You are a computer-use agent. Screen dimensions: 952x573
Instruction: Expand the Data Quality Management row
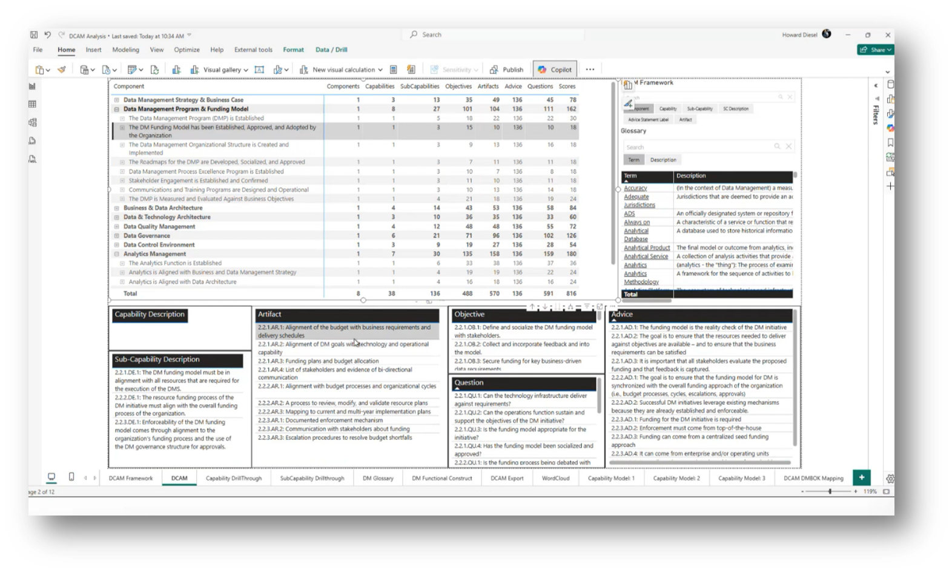pyautogui.click(x=117, y=226)
